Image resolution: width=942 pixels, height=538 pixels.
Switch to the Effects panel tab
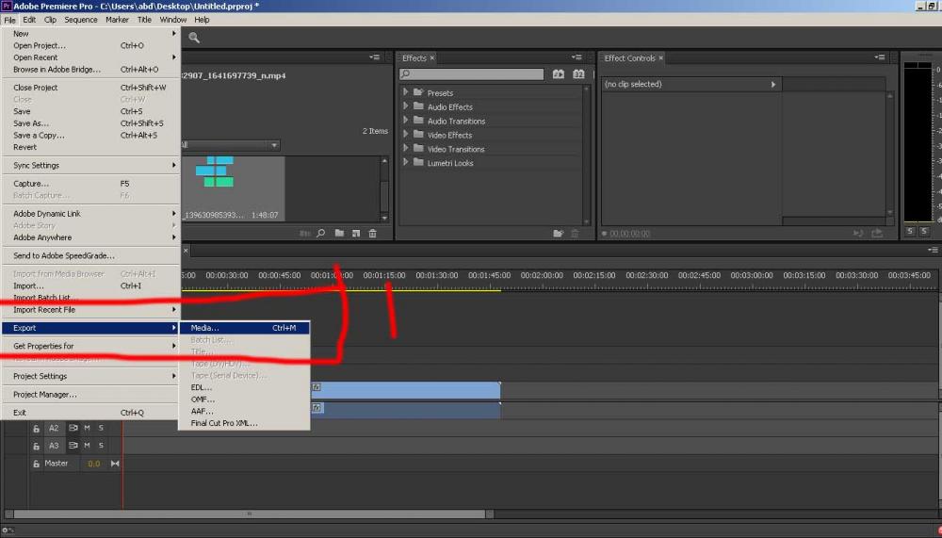point(414,57)
